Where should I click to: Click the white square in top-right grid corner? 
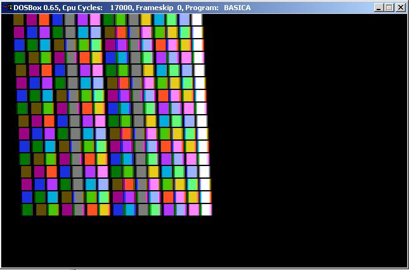point(197,19)
